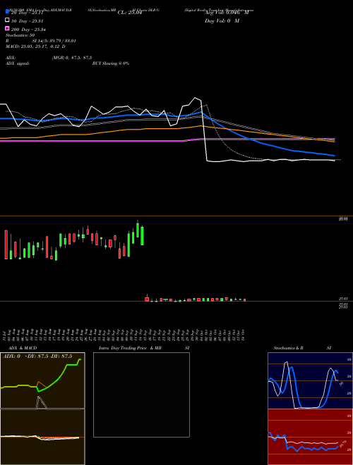Click the 'Stochastics & R' panel title
353x465 pixels.
tap(288, 348)
